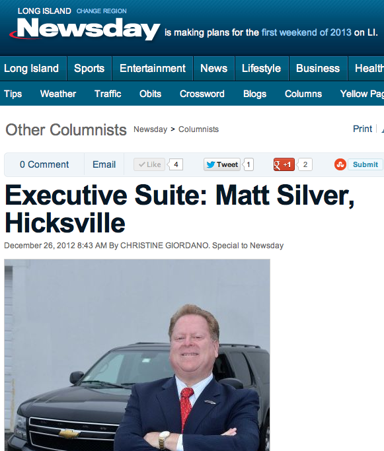384x451 pixels.
Task: Open the Weather sub-navigation link
Action: [x=58, y=94]
